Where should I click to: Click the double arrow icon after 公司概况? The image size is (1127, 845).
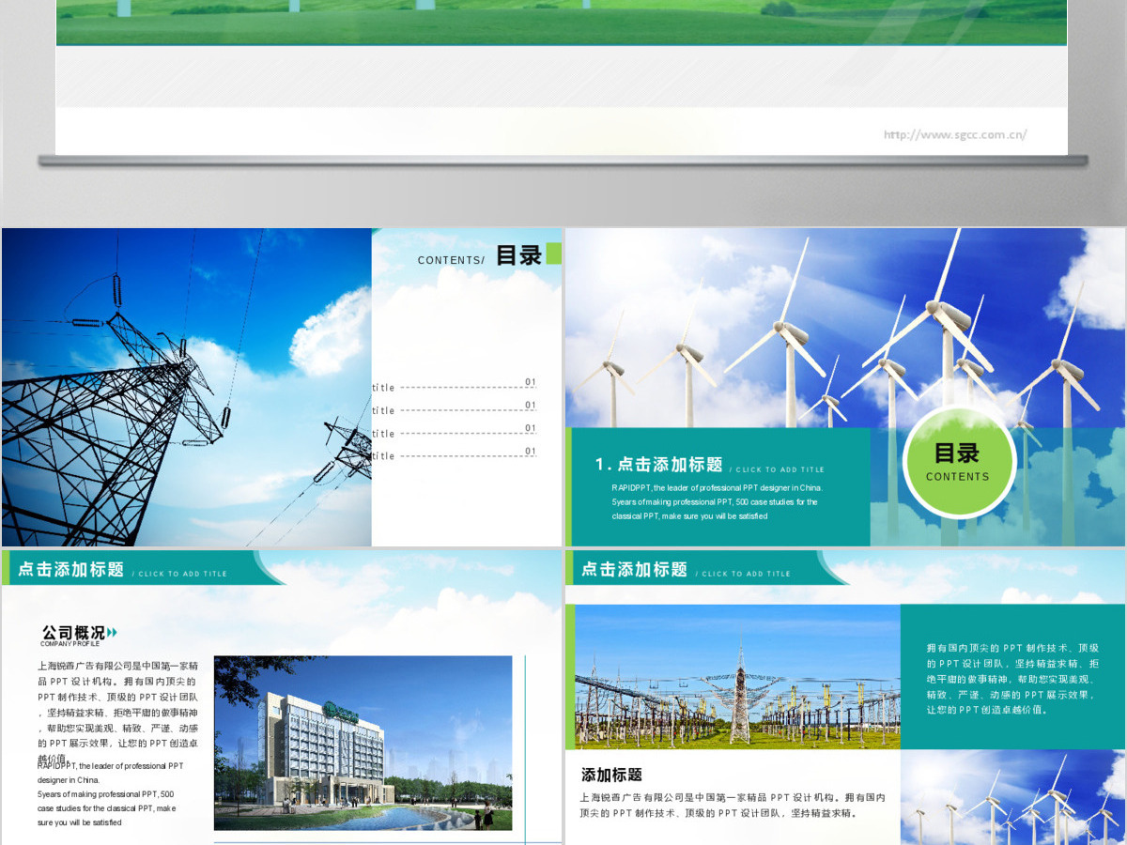point(113,632)
